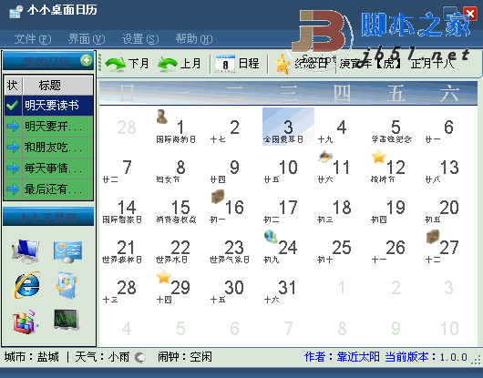Viewport: 483px width, 378px height.
Task: Select greyed day 28 of previous month
Action: 127,128
